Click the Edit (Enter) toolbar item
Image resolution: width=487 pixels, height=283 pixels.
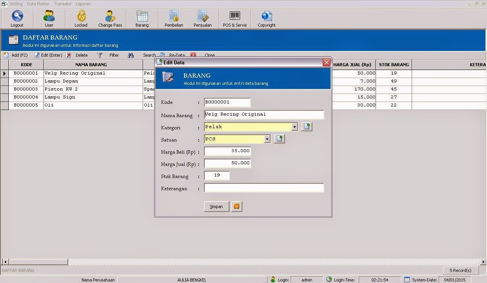48,55
